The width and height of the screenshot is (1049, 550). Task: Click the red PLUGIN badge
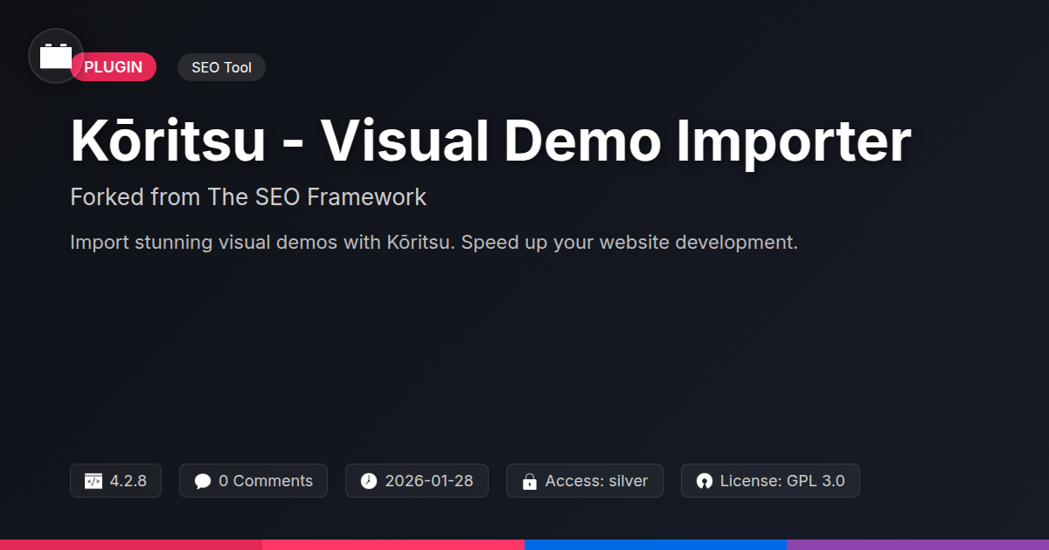114,67
